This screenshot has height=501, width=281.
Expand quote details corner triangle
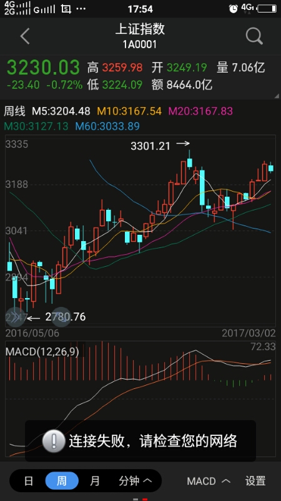coord(276,96)
